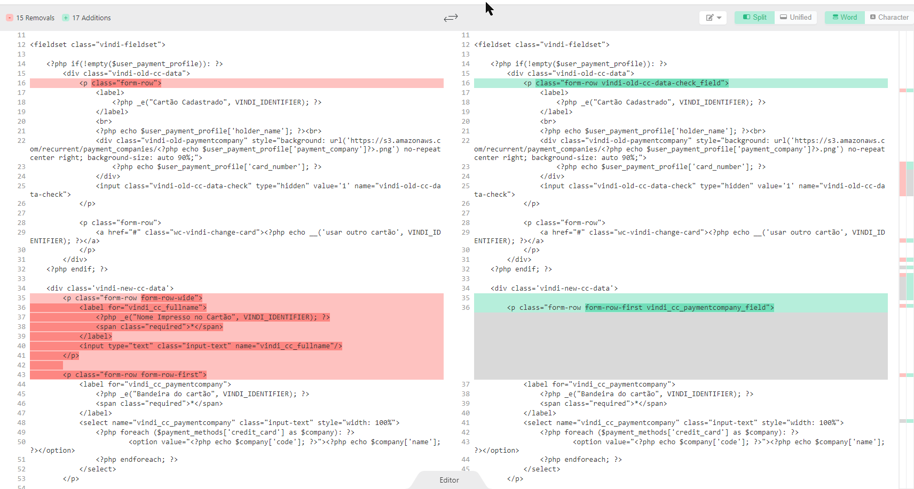The width and height of the screenshot is (914, 489).
Task: Click left pane "Bandeira do cartão" line
Action: point(202,394)
